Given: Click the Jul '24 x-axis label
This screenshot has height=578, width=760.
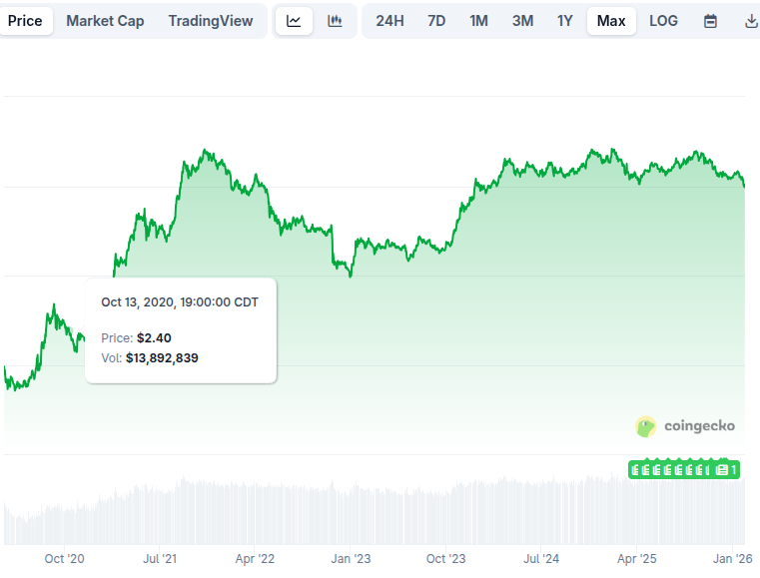Looking at the screenshot, I should (x=541, y=559).
